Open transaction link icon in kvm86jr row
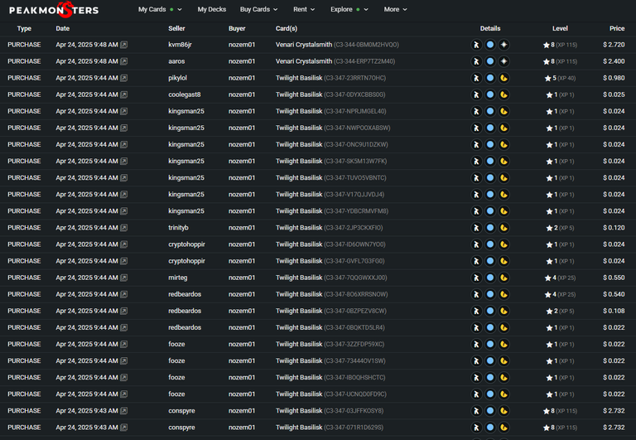Viewport: 636px width, 440px height. coord(124,45)
